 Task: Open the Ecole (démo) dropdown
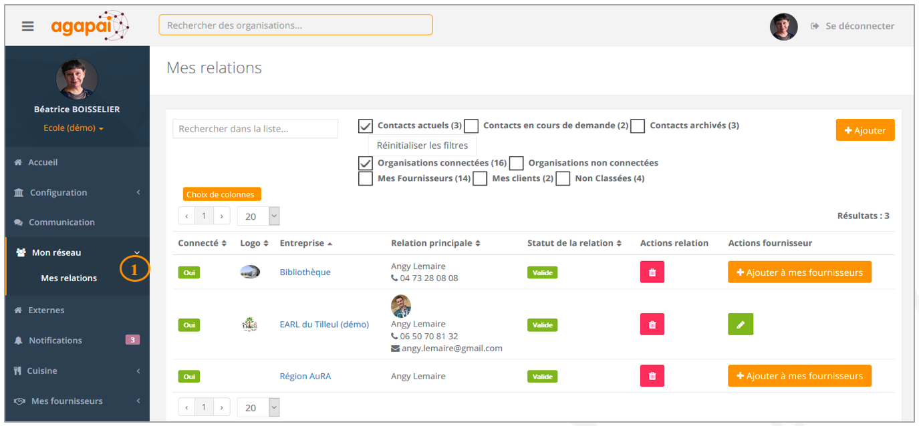pos(74,128)
